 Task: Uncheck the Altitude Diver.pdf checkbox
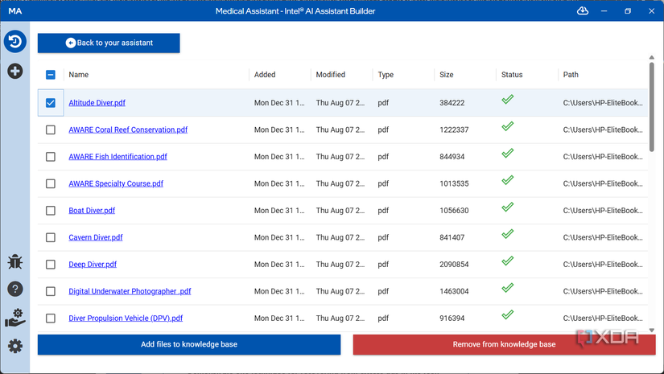click(x=51, y=103)
